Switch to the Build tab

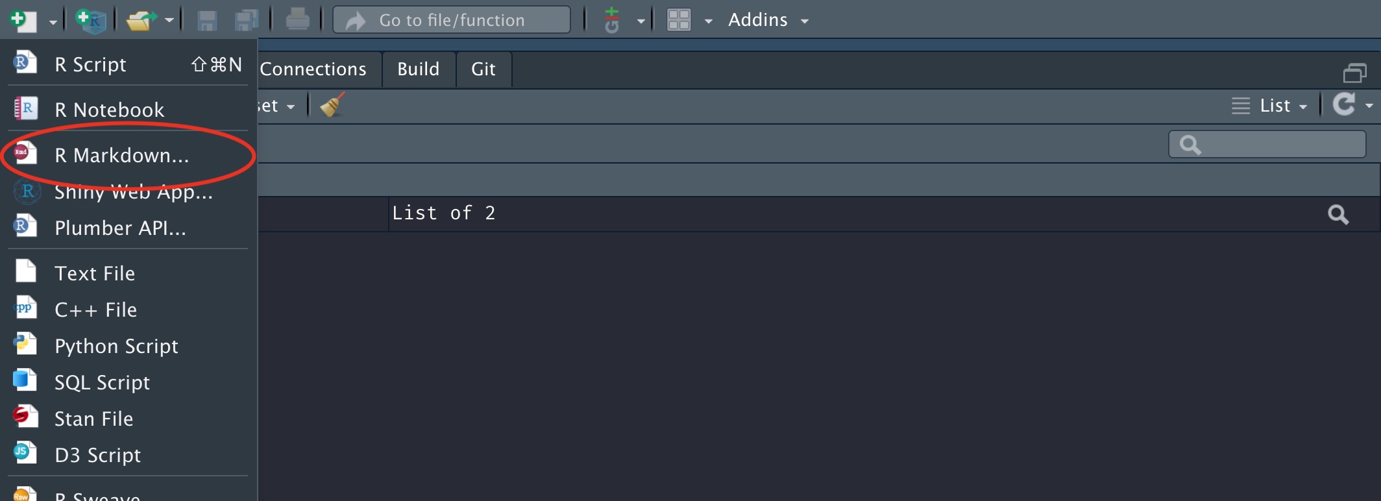pyautogui.click(x=418, y=69)
